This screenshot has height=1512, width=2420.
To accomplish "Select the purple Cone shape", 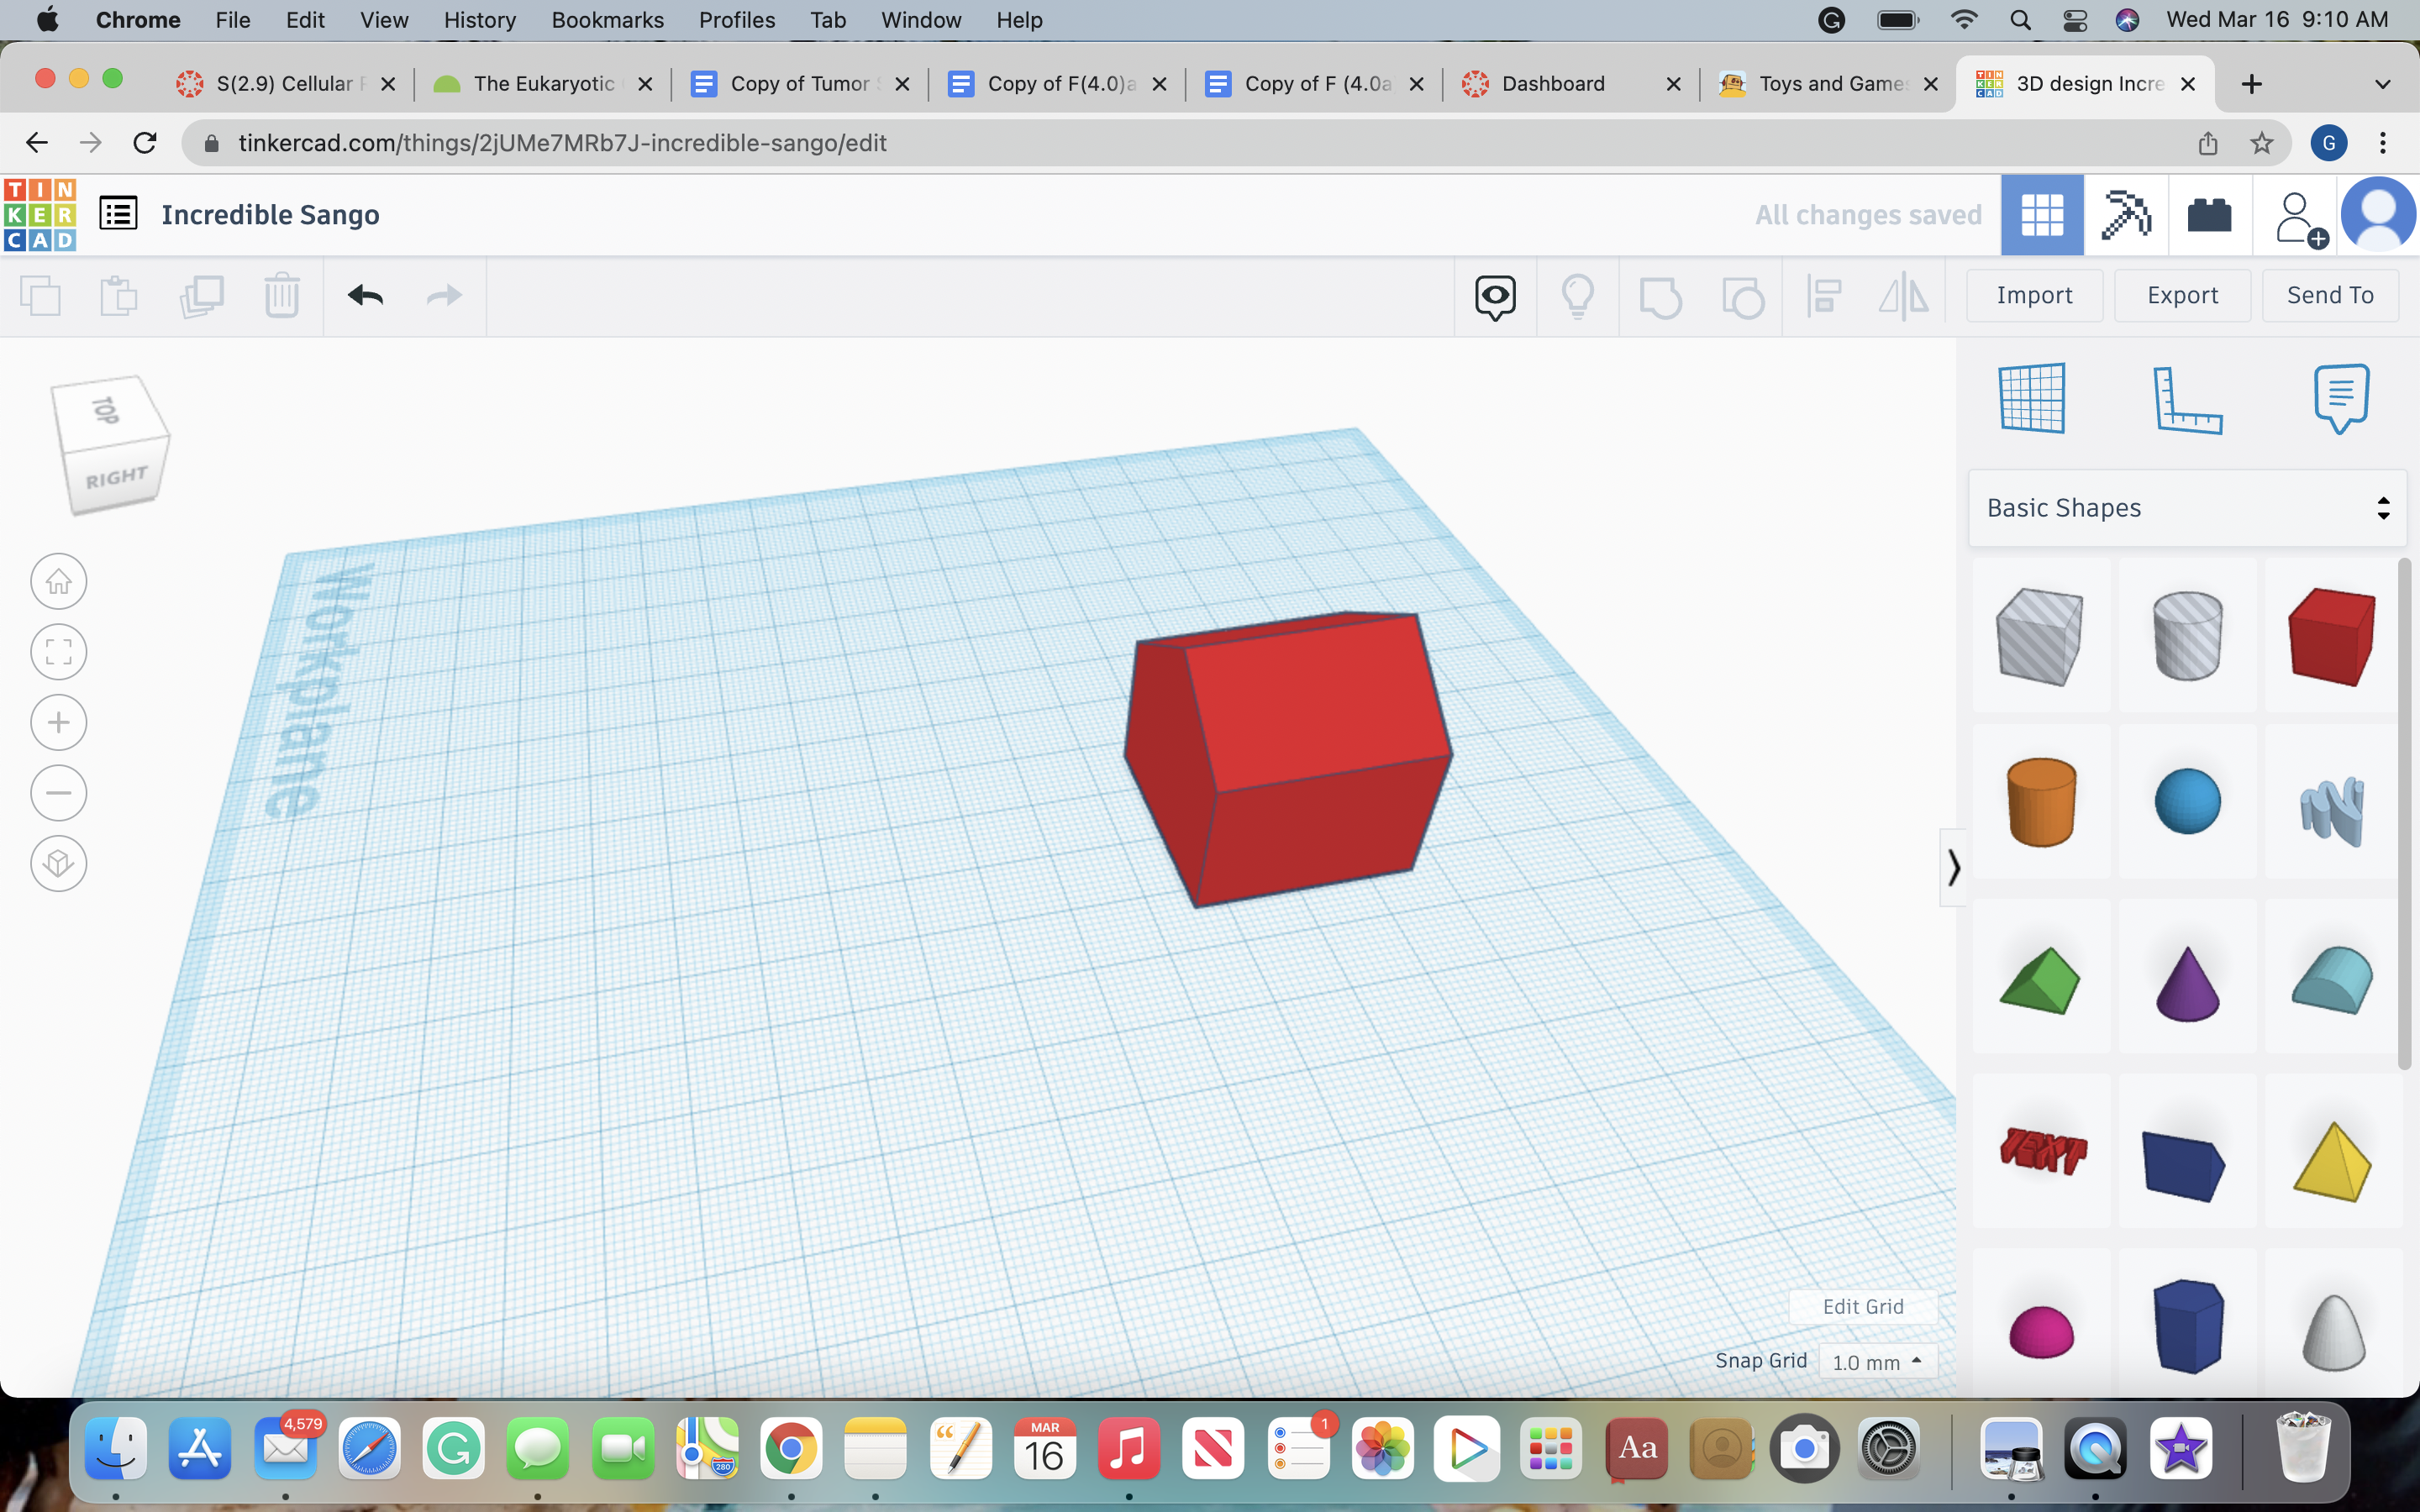I will (2187, 982).
